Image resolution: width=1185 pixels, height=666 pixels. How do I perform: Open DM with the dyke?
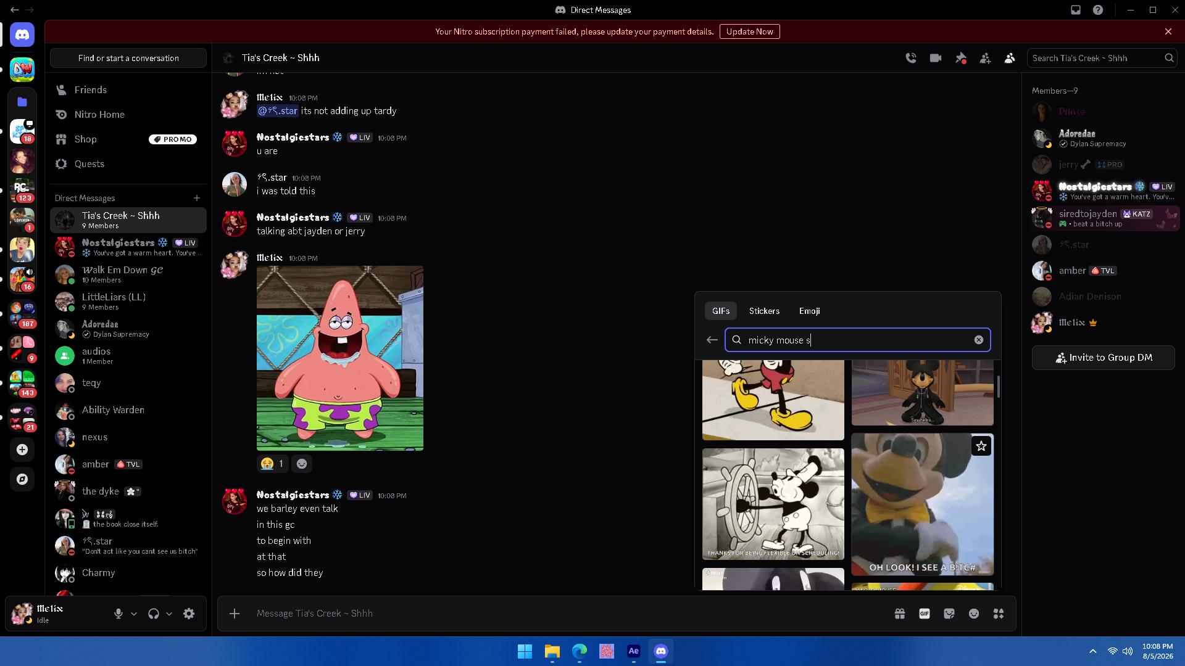pos(128,491)
